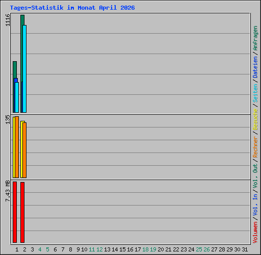
Task: Click day label '23' on the x-axis
Action: pyautogui.click(x=184, y=249)
